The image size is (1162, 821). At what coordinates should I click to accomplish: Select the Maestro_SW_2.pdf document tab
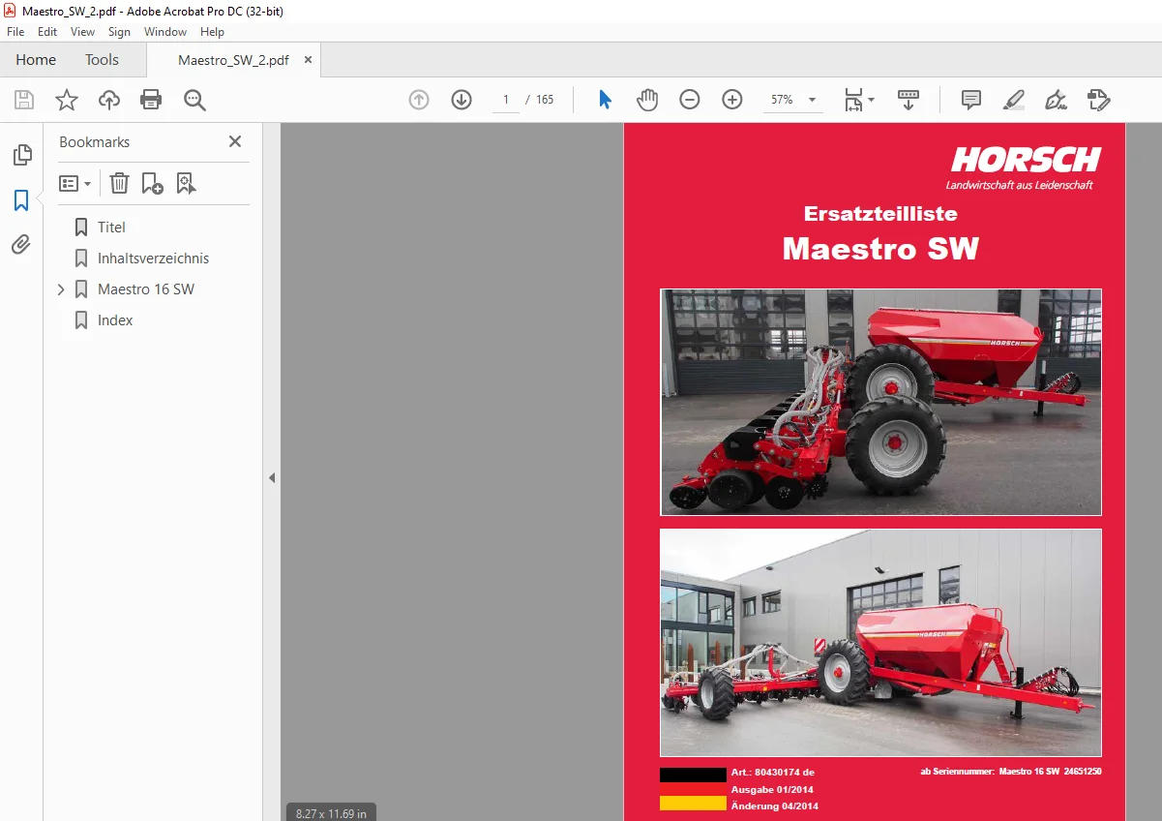click(x=233, y=60)
